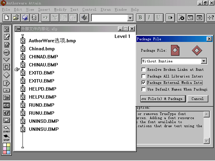Open the Without Runtime dropdown

[204, 61]
